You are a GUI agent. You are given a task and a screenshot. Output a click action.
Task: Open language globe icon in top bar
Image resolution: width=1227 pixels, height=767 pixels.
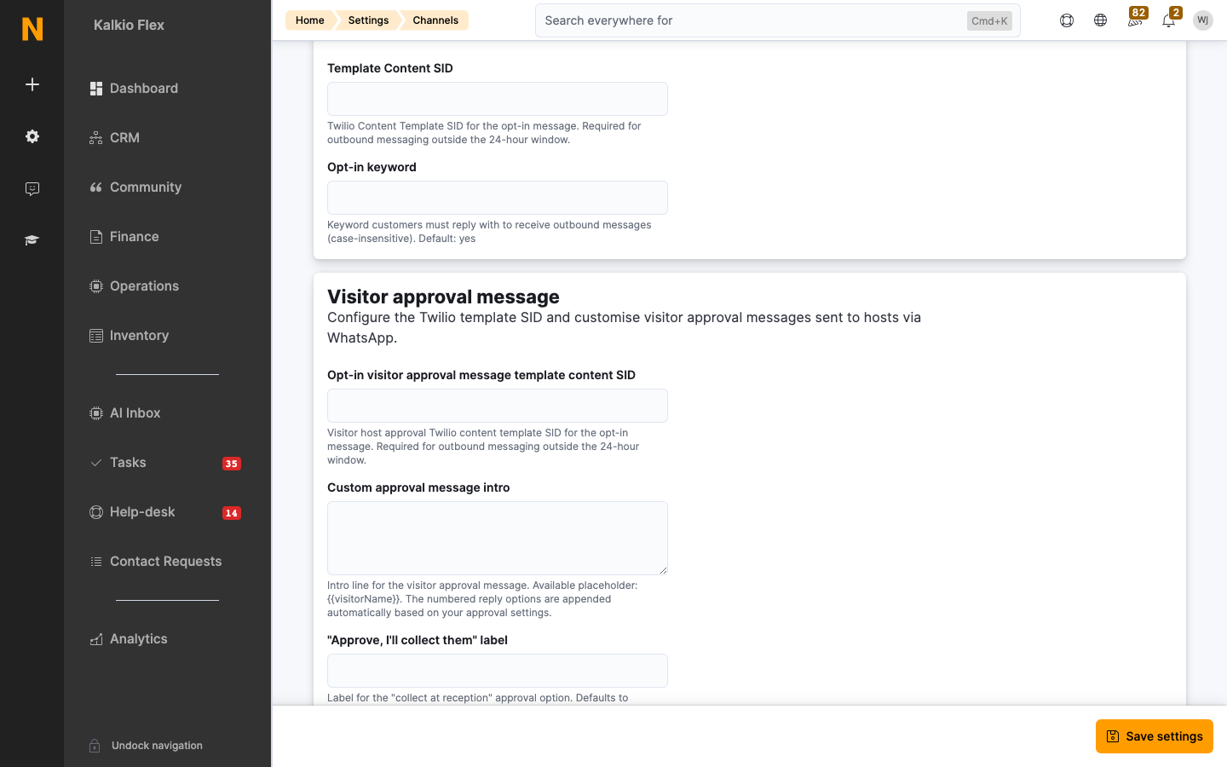click(1101, 20)
